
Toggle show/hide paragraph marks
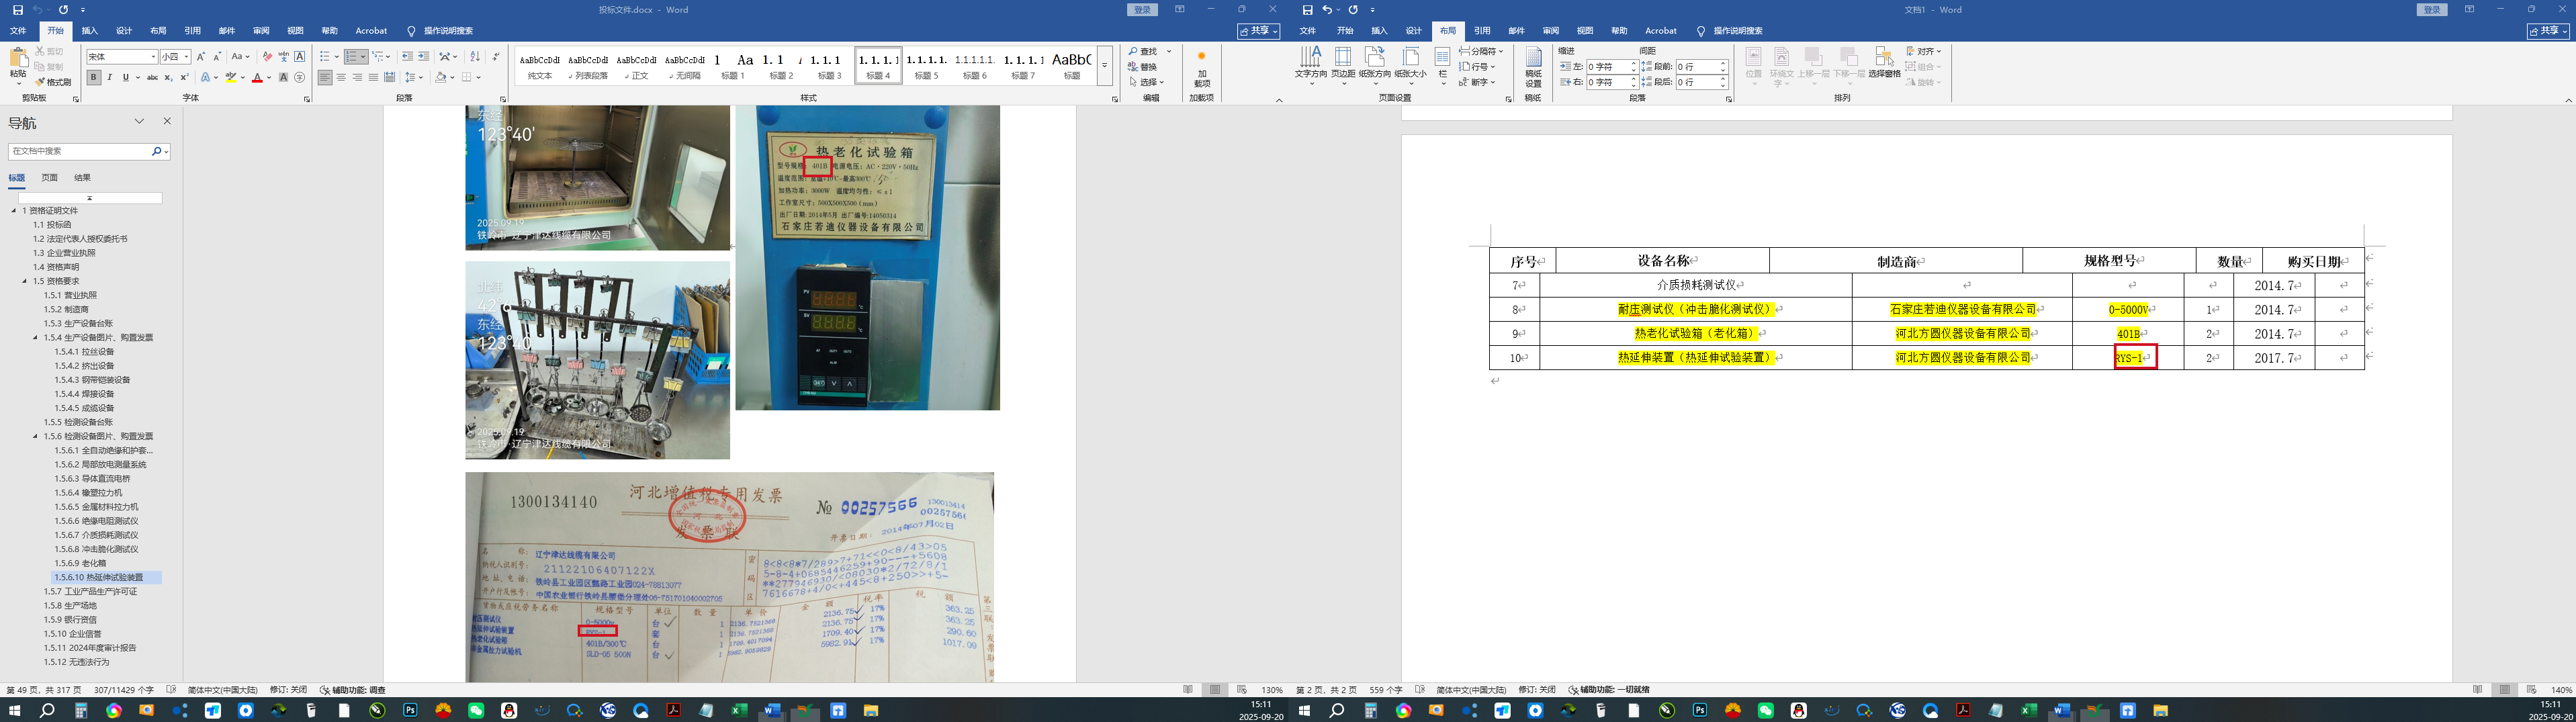tap(496, 57)
